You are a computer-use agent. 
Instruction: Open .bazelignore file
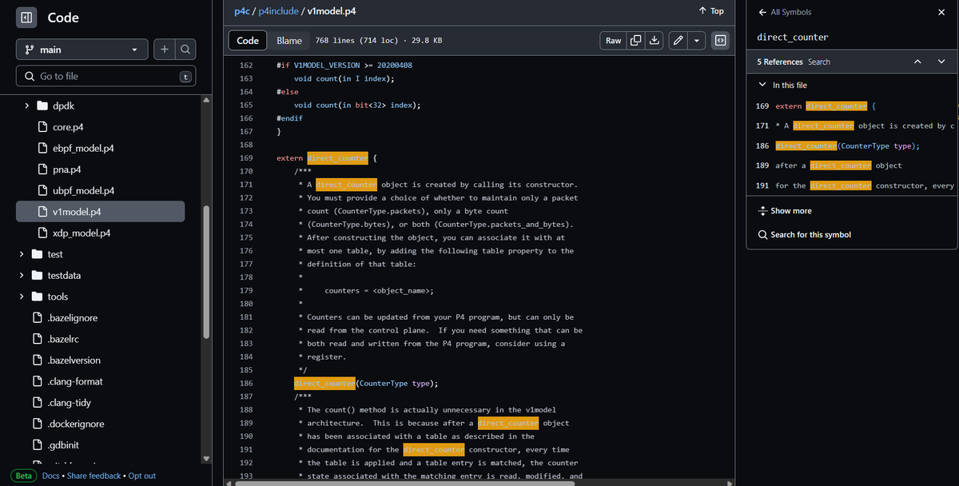(x=72, y=317)
